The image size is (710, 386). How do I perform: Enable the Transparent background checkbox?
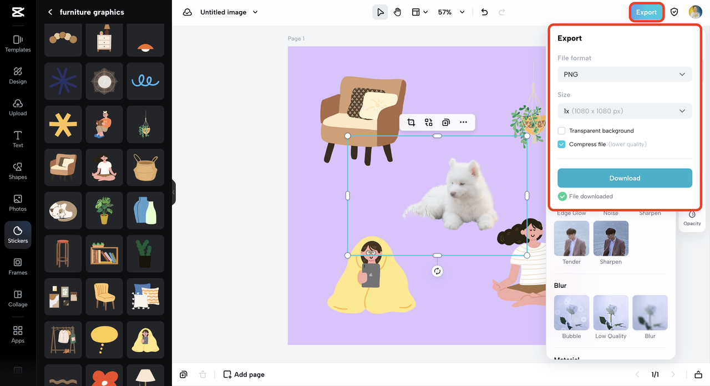click(x=561, y=131)
